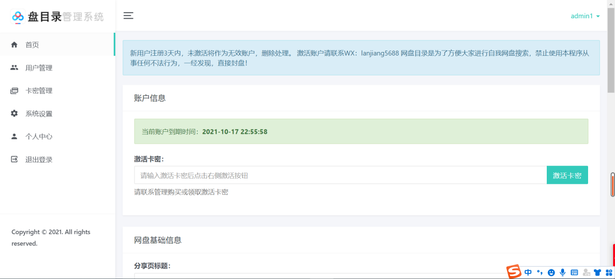Open Sogou toolbox grid menu
Viewport: 615px width, 279px height.
click(609, 273)
